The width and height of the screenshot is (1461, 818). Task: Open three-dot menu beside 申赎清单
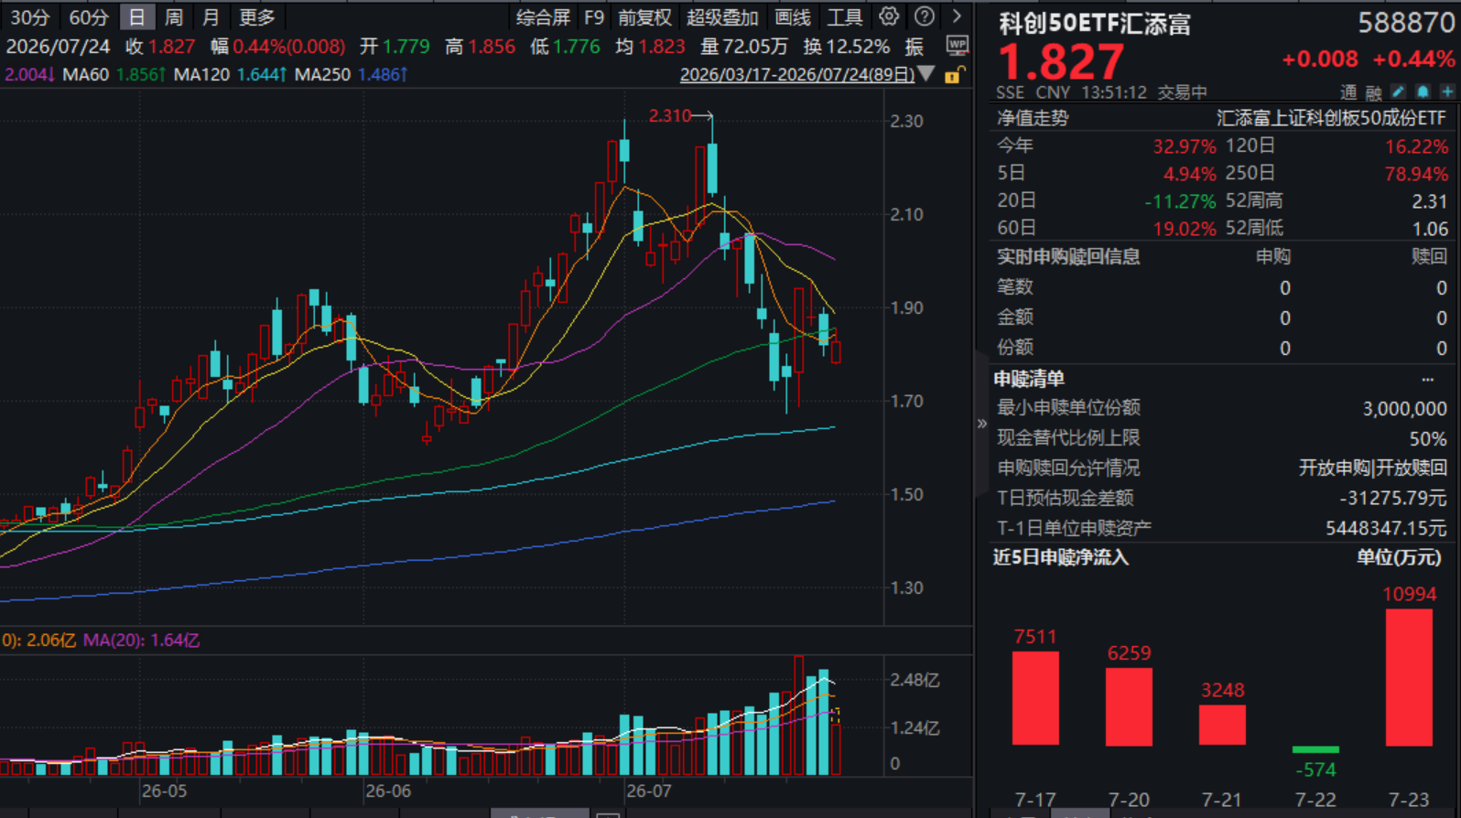(1427, 379)
